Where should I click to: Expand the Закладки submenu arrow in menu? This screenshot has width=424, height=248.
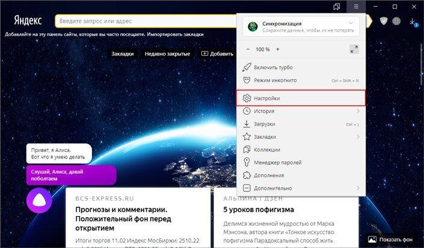point(358,137)
